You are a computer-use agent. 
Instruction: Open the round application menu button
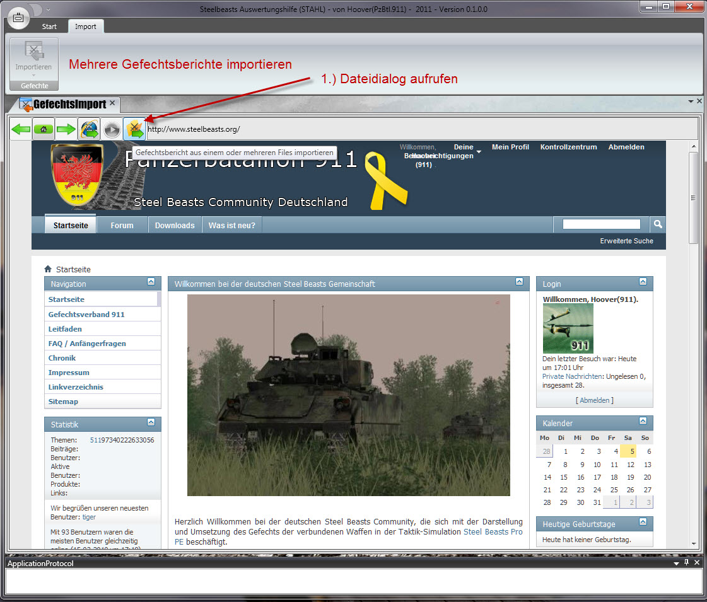pyautogui.click(x=18, y=18)
